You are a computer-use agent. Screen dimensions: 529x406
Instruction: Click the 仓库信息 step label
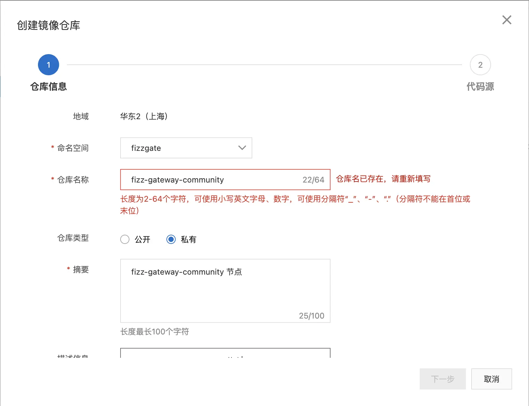(x=49, y=86)
